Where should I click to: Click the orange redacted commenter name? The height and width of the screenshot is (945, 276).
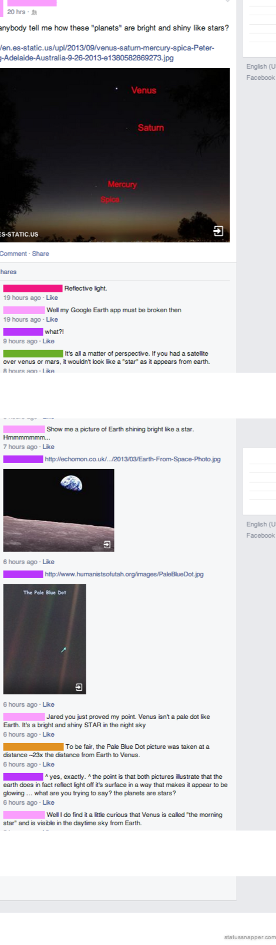coord(33,747)
